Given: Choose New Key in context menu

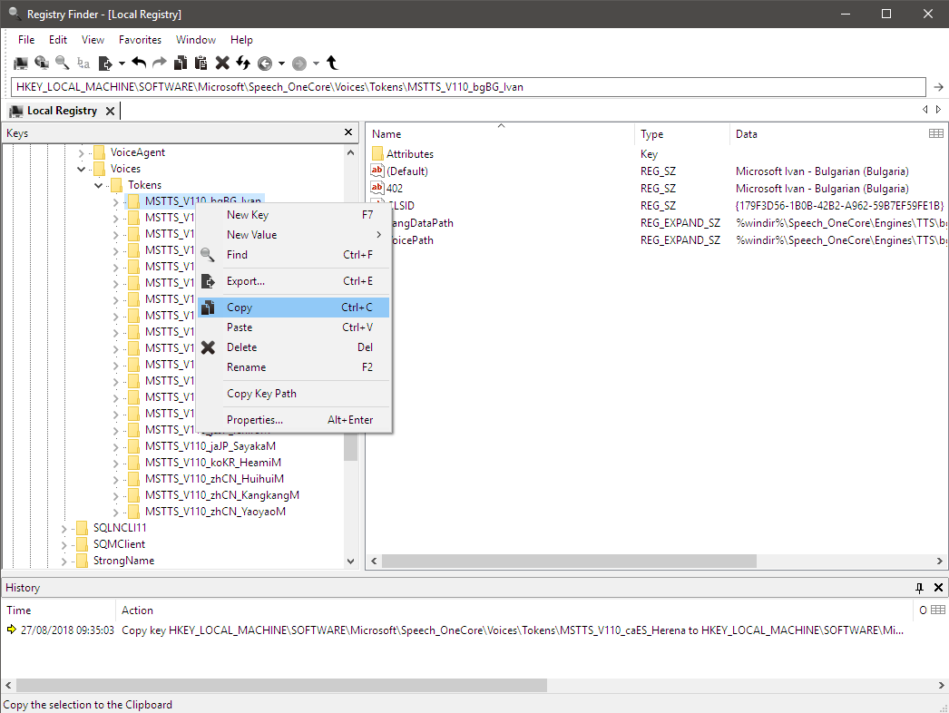Looking at the screenshot, I should pos(294,215).
